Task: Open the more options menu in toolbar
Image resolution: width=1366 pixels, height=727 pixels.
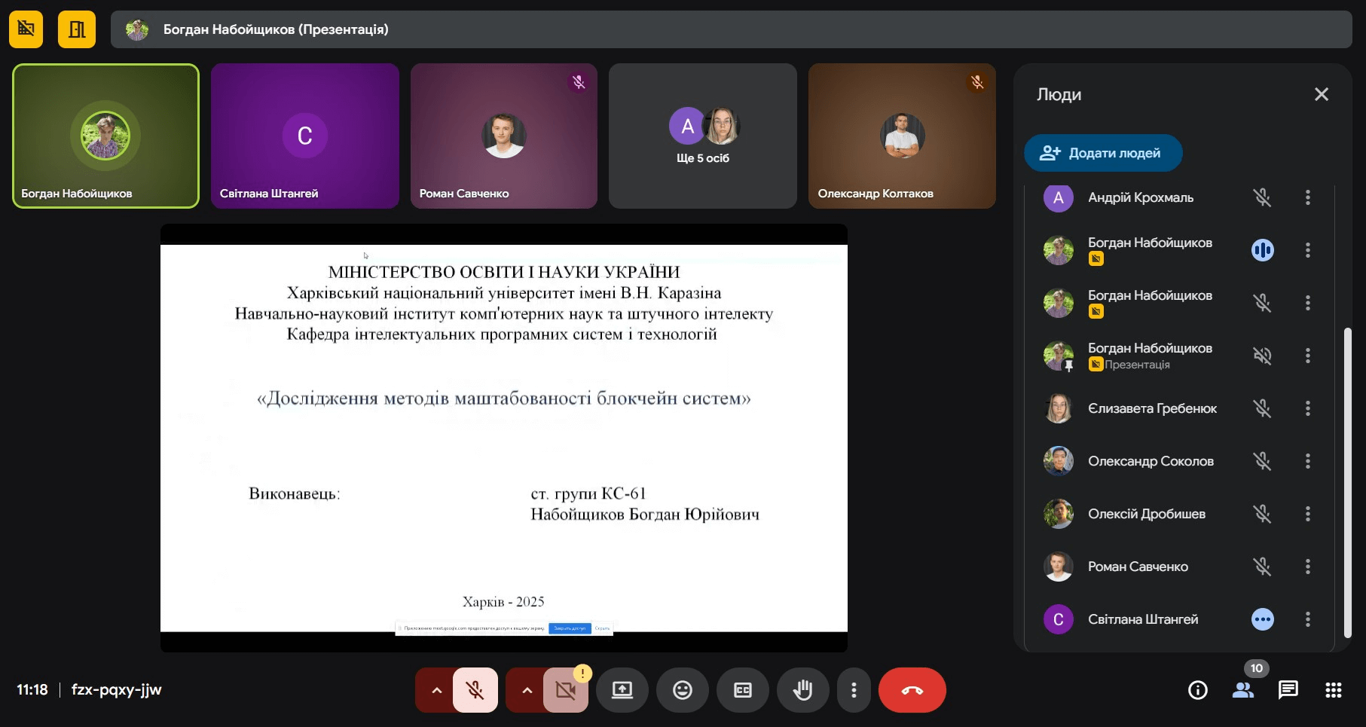Action: click(853, 690)
